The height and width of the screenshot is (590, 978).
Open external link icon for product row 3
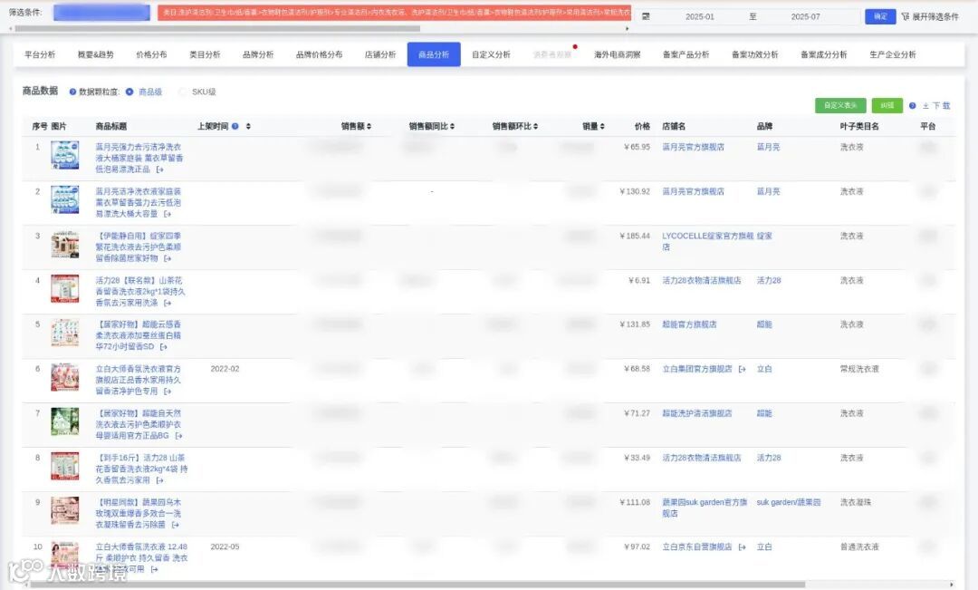[168, 258]
